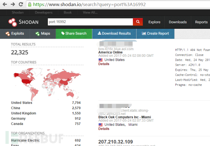Open Black Oak Computers Inc - Miami link
Image resolution: width=210 pixels, height=146 pixels.
124,117
